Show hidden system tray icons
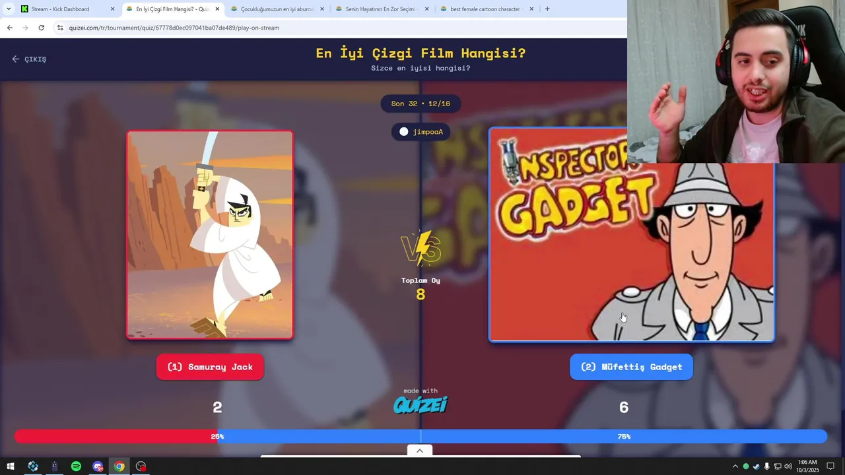 tap(735, 466)
